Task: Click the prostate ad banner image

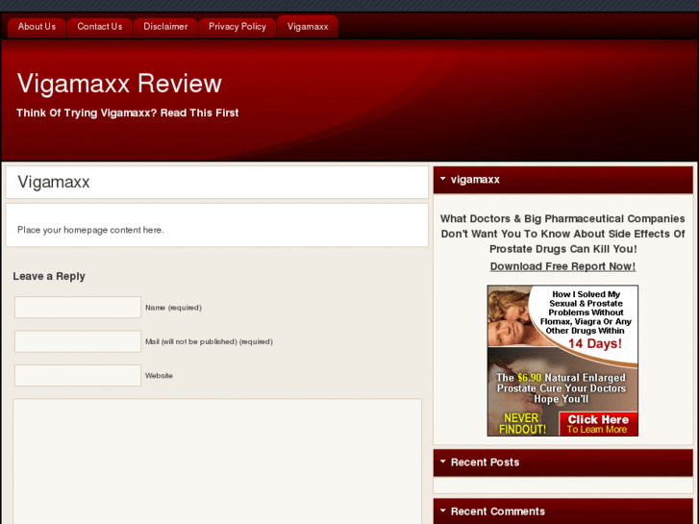Action: (562, 361)
